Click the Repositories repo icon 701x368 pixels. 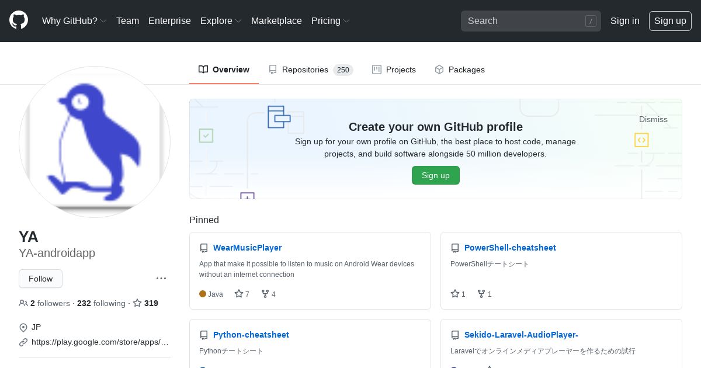pos(273,70)
